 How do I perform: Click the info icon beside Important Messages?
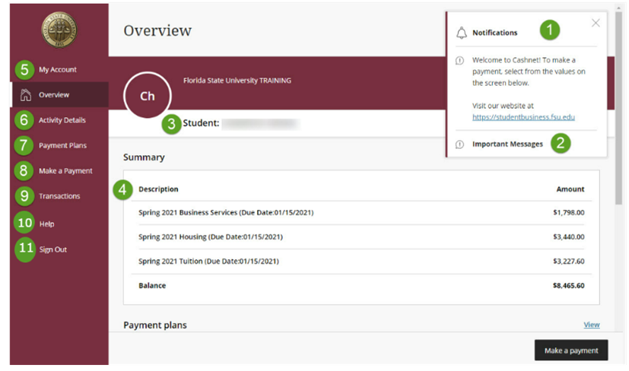[x=459, y=144]
